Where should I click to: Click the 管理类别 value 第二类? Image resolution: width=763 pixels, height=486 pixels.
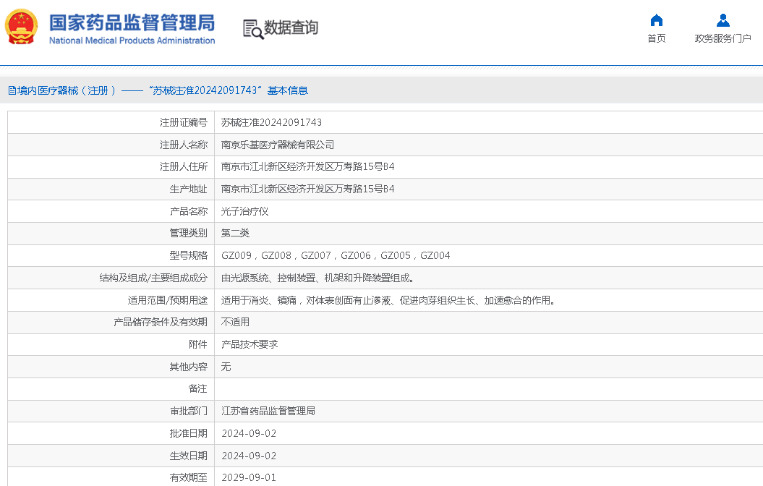pos(235,233)
